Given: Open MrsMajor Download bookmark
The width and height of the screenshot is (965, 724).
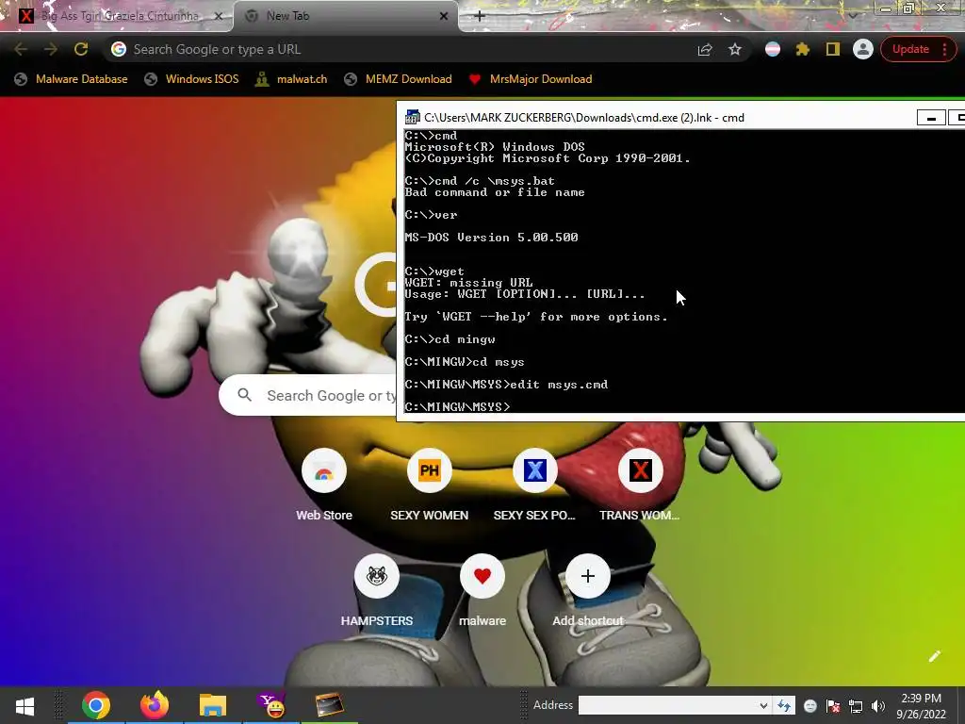Looking at the screenshot, I should tap(531, 79).
